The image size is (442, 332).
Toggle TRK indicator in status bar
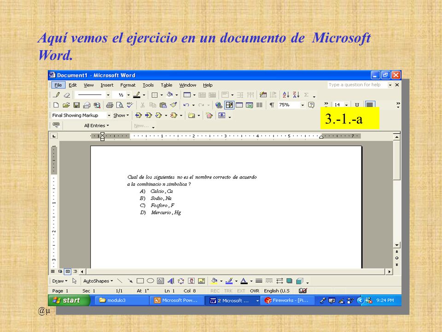[228, 291]
